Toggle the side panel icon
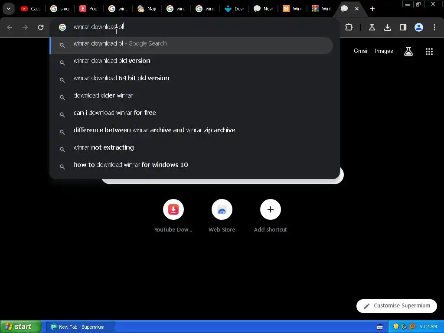This screenshot has width=444, height=333. (x=403, y=27)
